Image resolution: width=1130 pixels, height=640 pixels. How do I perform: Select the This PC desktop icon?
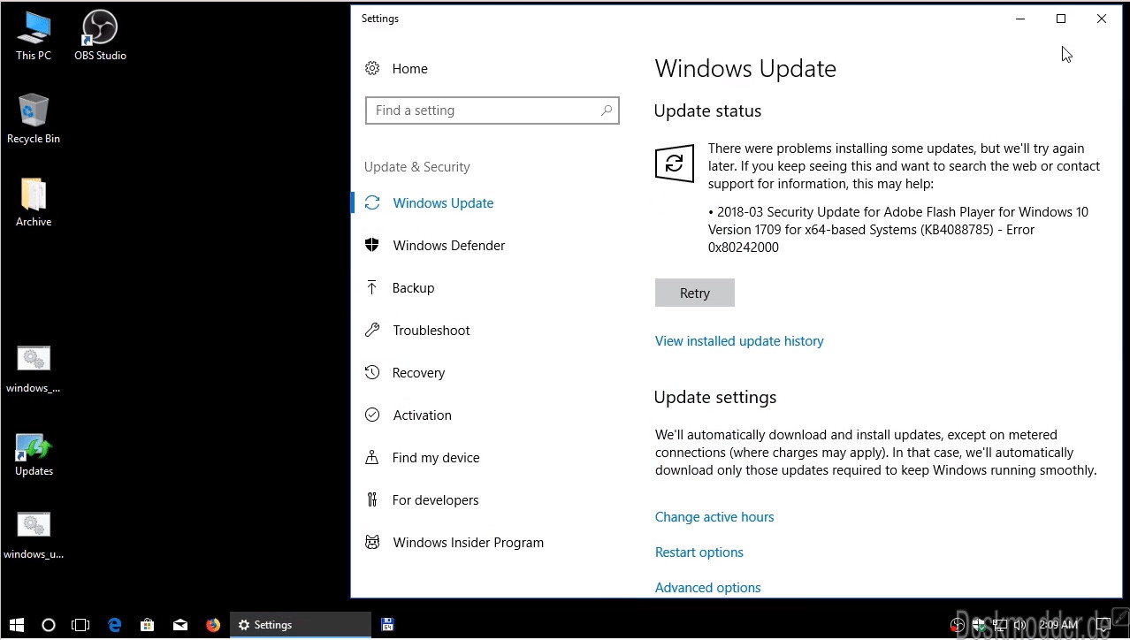[34, 36]
